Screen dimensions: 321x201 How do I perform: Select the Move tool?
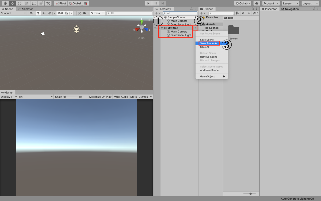point(12,3)
